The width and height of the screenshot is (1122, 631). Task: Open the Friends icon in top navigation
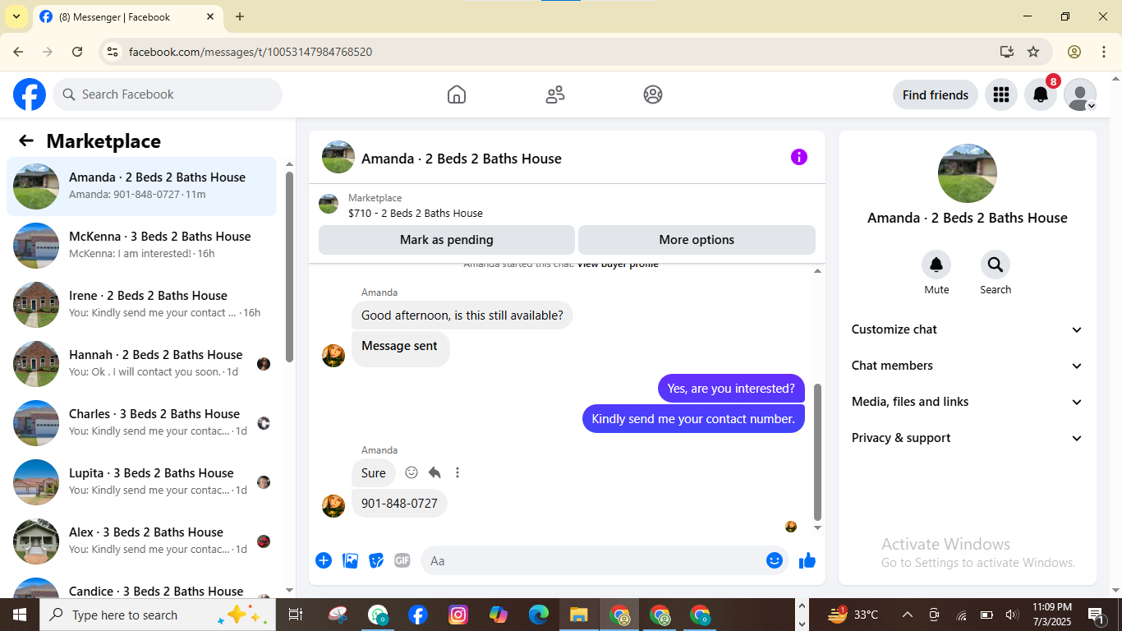pyautogui.click(x=555, y=94)
